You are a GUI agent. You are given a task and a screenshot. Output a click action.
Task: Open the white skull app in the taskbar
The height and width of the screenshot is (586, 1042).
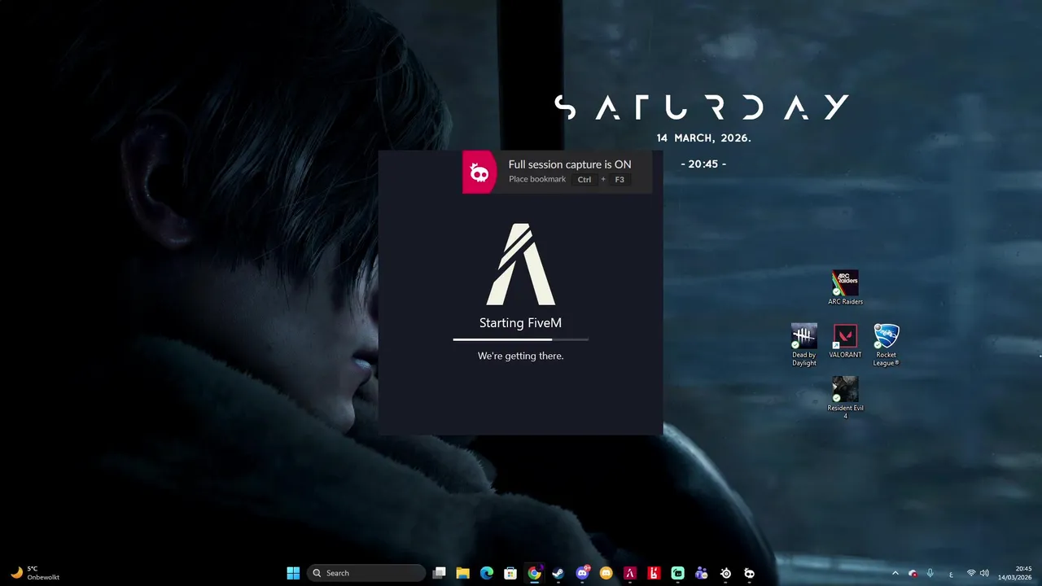coord(749,573)
